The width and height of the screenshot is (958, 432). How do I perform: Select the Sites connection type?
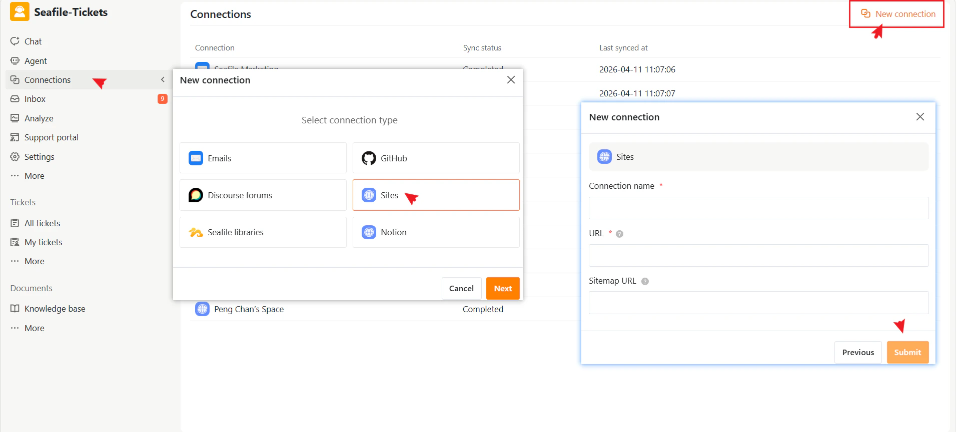(x=436, y=195)
